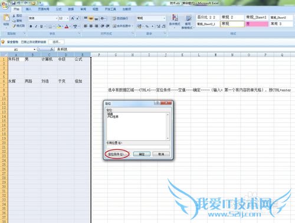
Task: Apply cell borders with the borders icon
Action: tap(50, 26)
